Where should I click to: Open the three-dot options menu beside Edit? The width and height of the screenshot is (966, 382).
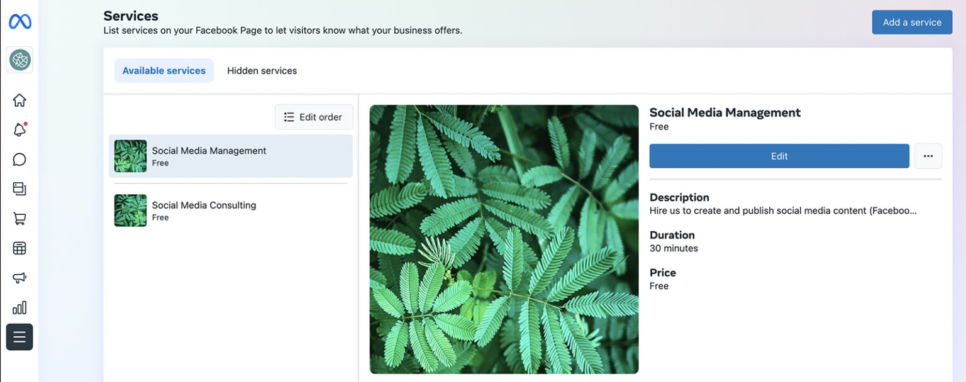928,156
